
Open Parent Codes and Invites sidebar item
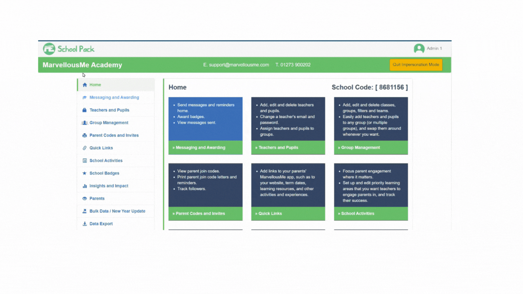pos(116,136)
